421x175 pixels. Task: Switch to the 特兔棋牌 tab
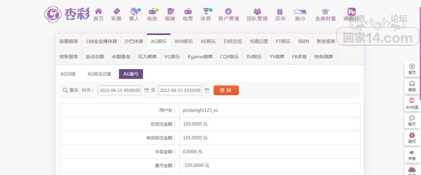(324, 56)
